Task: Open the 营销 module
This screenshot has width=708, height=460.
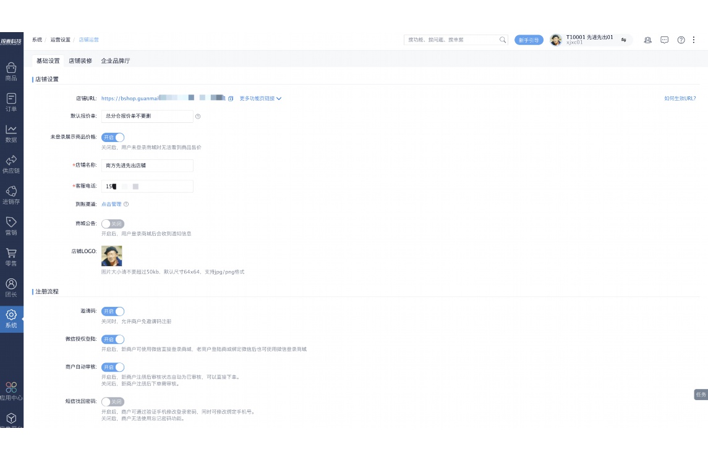Action: click(11, 226)
